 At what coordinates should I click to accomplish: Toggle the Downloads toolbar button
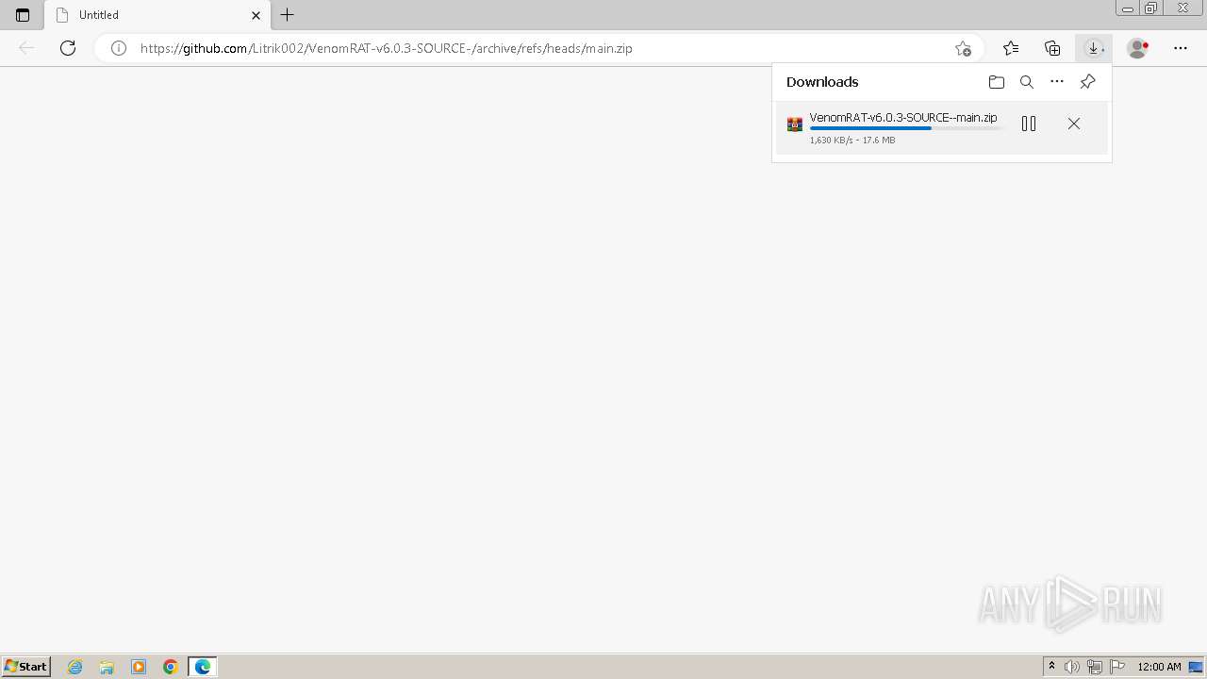(1094, 48)
